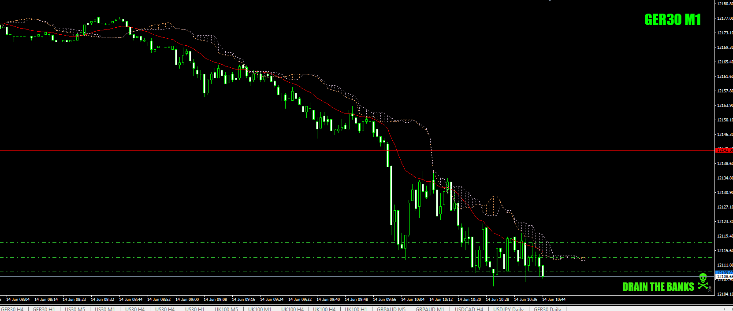This screenshot has width=733, height=311.
Task: Click the 14 Jun 09:08 time label
Action: pyautogui.click(x=216, y=299)
